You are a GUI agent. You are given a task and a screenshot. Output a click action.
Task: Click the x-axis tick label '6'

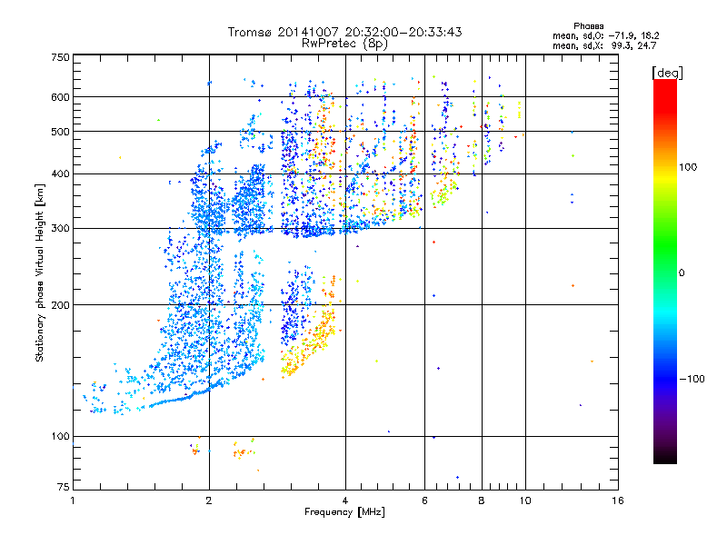point(424,500)
